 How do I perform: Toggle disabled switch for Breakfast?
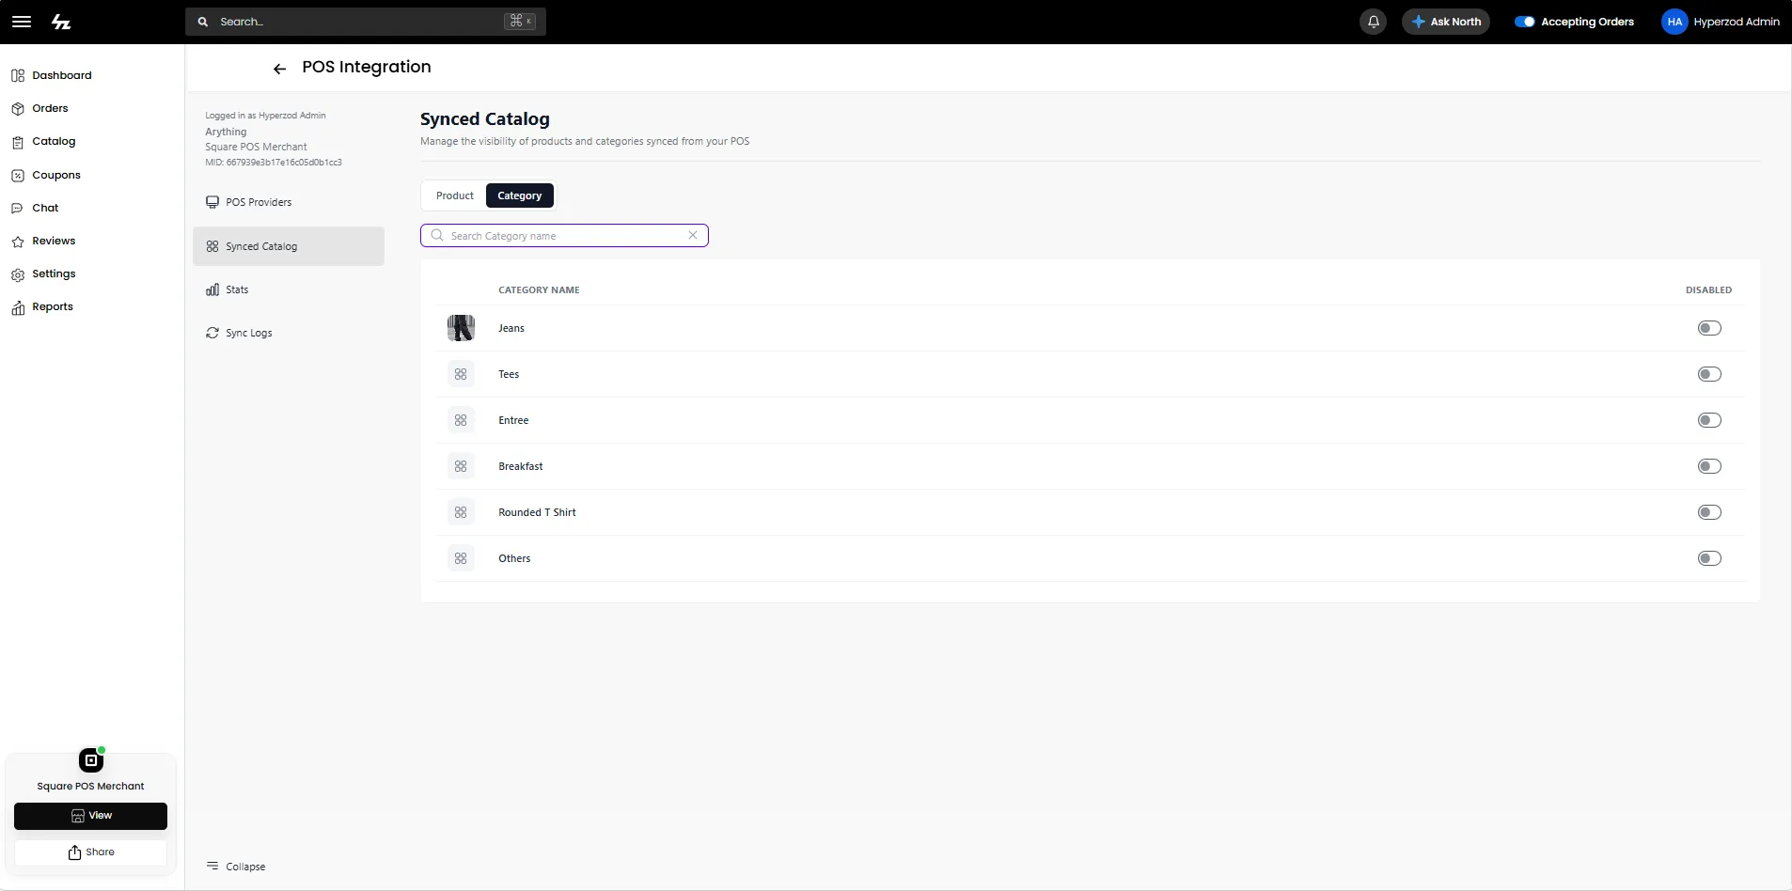[x=1709, y=466]
